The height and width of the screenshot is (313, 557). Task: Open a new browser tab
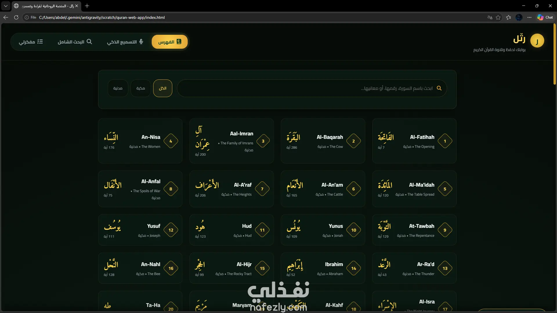tap(87, 6)
